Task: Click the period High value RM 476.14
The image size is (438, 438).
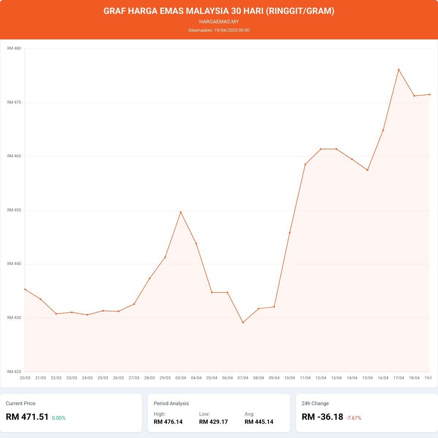Action: [168, 422]
